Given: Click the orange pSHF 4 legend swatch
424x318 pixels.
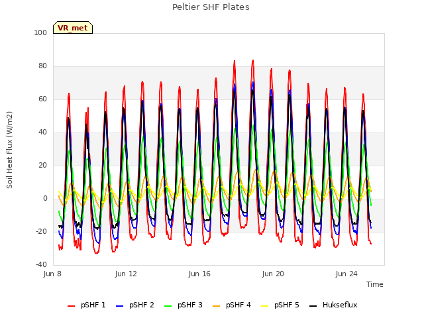Looking at the screenshot, I should pyautogui.click(x=217, y=306).
